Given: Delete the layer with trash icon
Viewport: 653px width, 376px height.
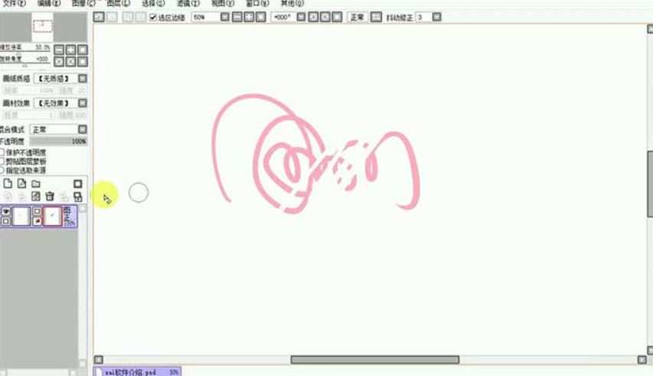Looking at the screenshot, I should point(50,197).
